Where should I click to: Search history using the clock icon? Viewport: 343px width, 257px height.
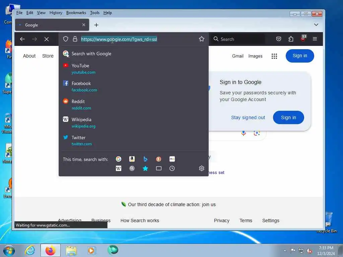(x=172, y=168)
